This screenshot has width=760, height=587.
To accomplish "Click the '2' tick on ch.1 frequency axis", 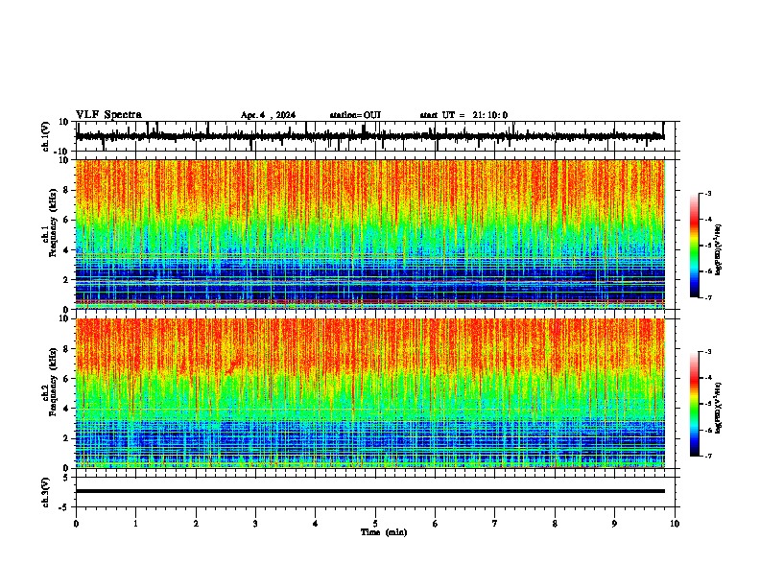I will click(x=66, y=279).
